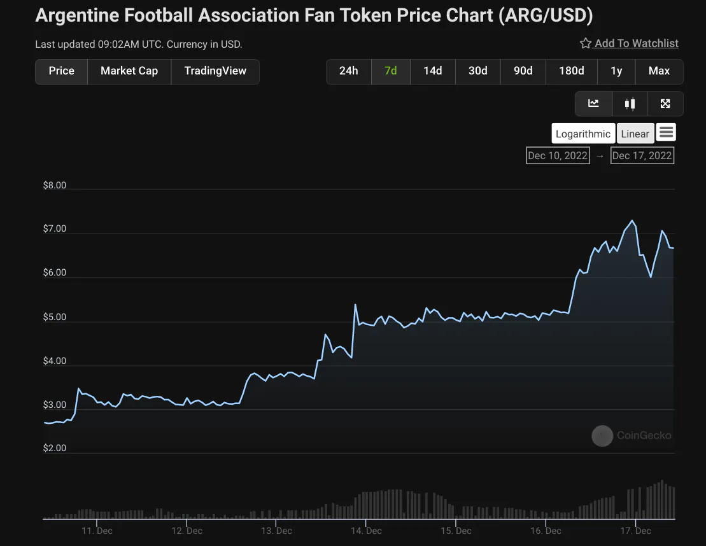Click the $7.00 axis label
The width and height of the screenshot is (706, 546).
tap(55, 228)
